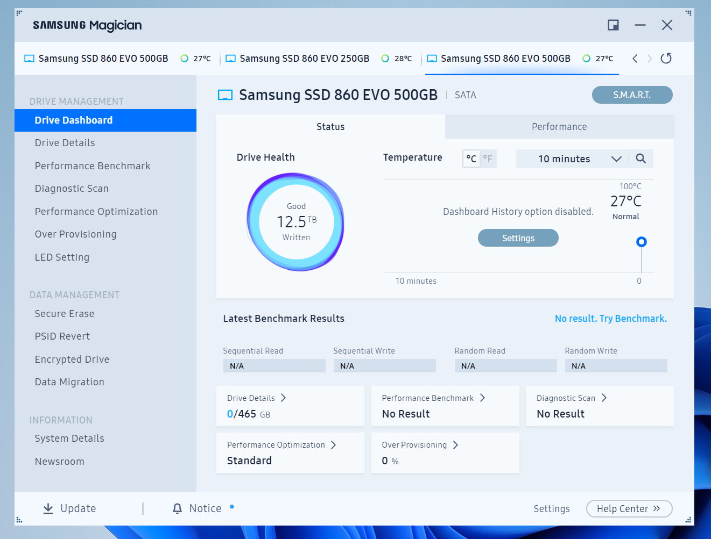Select Fahrenheit temperature unit
711x539 pixels.
(488, 159)
